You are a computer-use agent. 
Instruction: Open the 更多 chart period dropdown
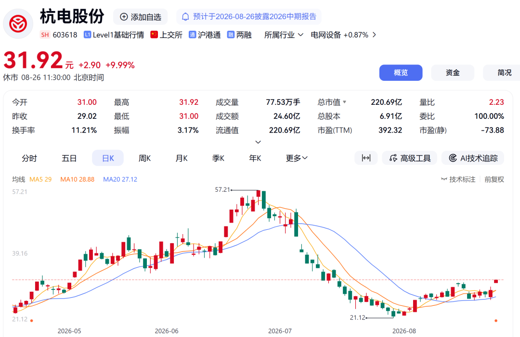[x=297, y=158]
